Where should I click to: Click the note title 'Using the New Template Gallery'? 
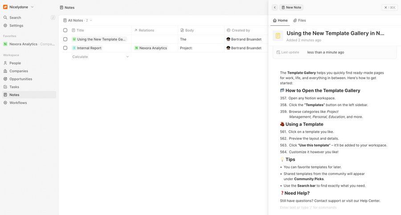[x=335, y=33]
